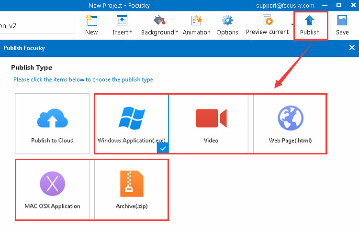The width and height of the screenshot is (359, 229).
Task: Select Video publish type
Action: pos(211,123)
